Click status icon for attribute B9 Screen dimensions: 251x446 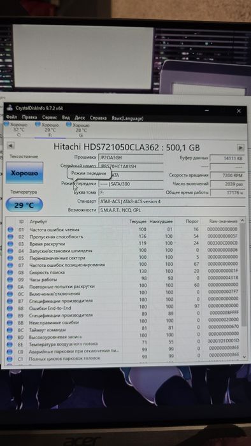point(10,316)
